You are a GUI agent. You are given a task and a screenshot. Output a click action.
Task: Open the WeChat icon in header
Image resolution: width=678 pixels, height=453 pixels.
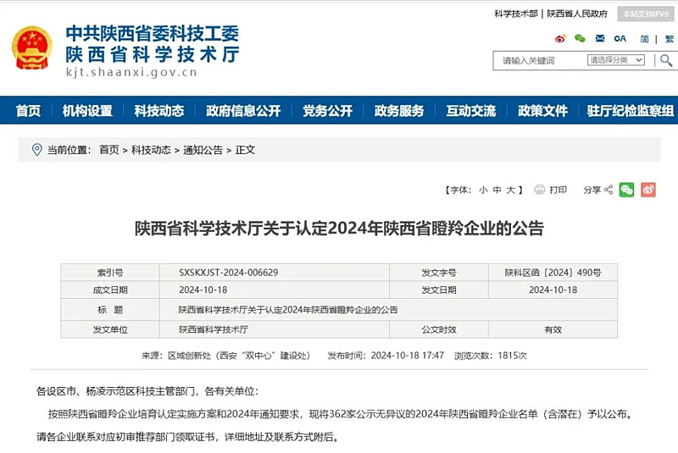tap(580, 39)
